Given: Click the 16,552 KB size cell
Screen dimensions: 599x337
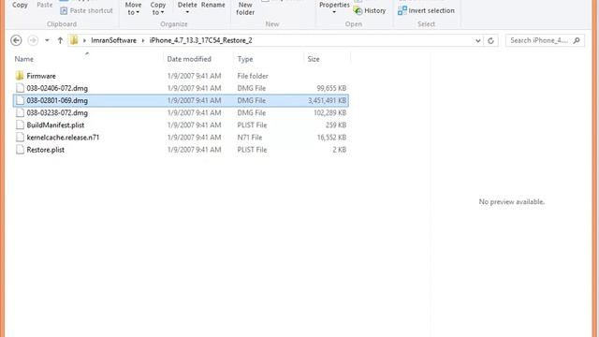Looking at the screenshot, I should (331, 138).
